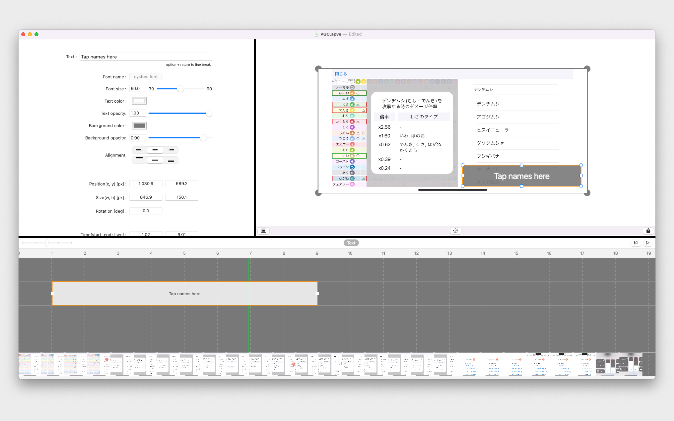The image size is (674, 421).
Task: Align text vertically to top
Action: pos(139,160)
